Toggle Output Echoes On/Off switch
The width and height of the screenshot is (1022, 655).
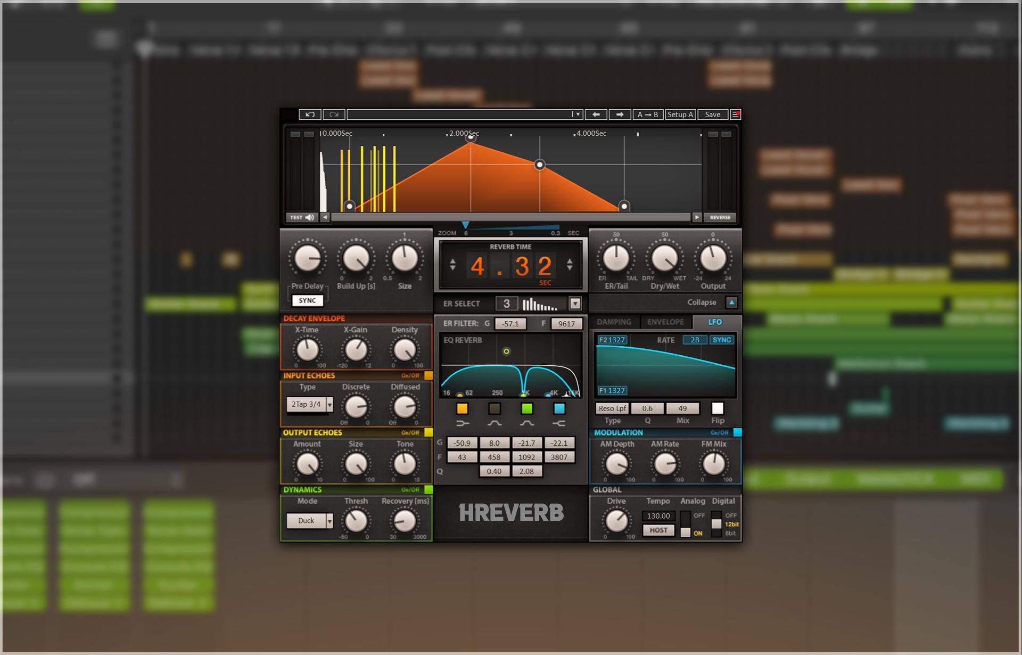tap(428, 432)
